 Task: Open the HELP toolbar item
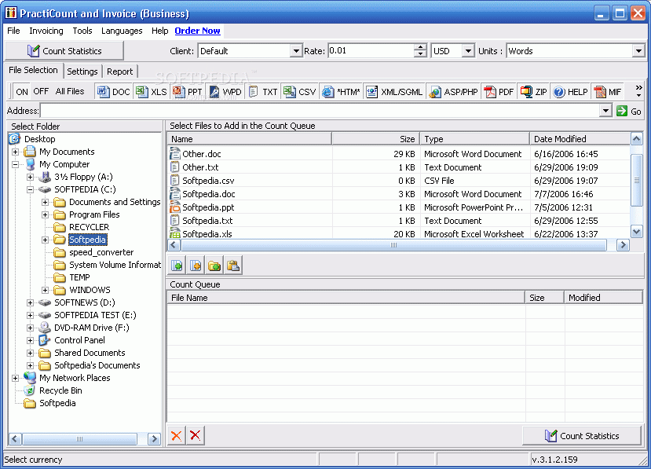(x=571, y=92)
